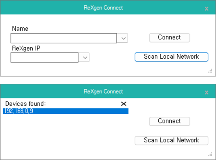Click Connect button in upper ReXgen Connect window
216x160 pixels.
[x=169, y=38]
